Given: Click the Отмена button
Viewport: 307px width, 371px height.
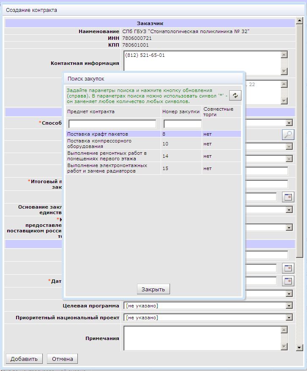Looking at the screenshot, I should pos(62,359).
